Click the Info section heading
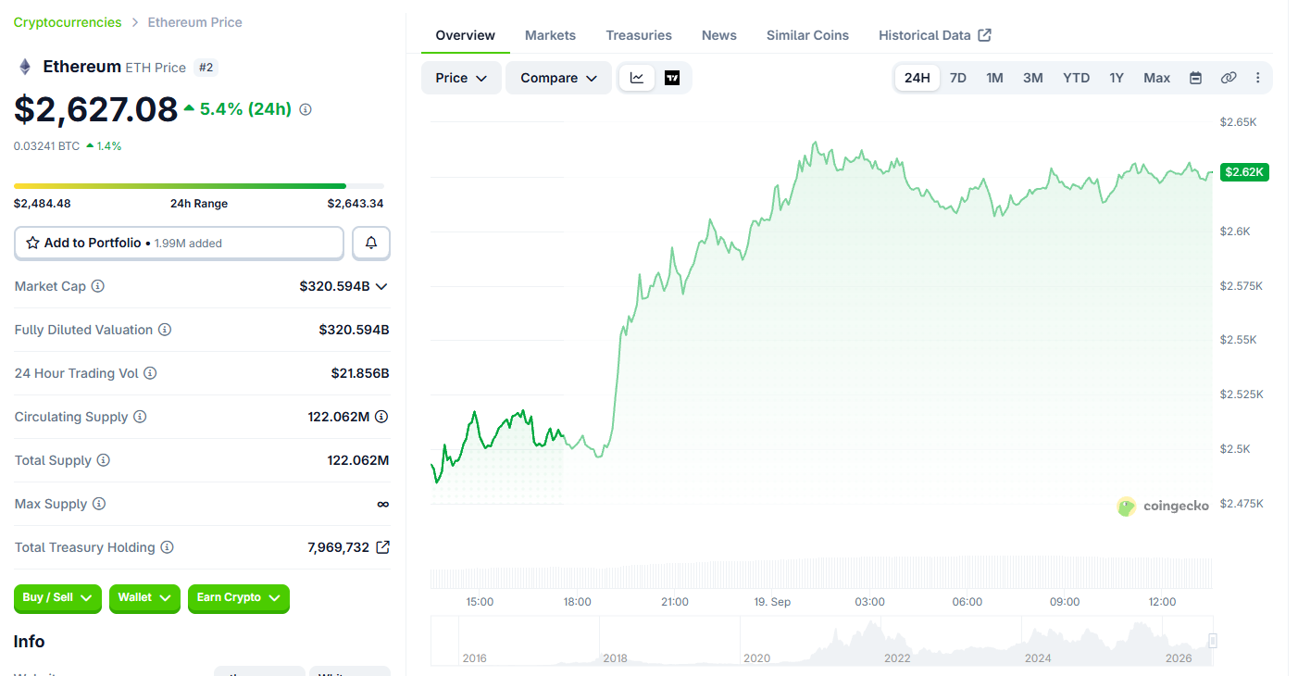1298x676 pixels. pyautogui.click(x=29, y=642)
